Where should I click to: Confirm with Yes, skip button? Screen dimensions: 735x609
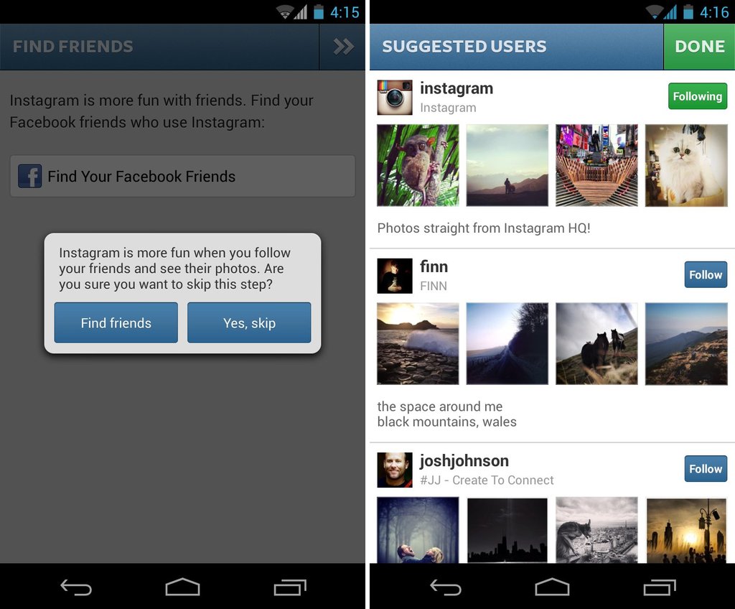(249, 322)
